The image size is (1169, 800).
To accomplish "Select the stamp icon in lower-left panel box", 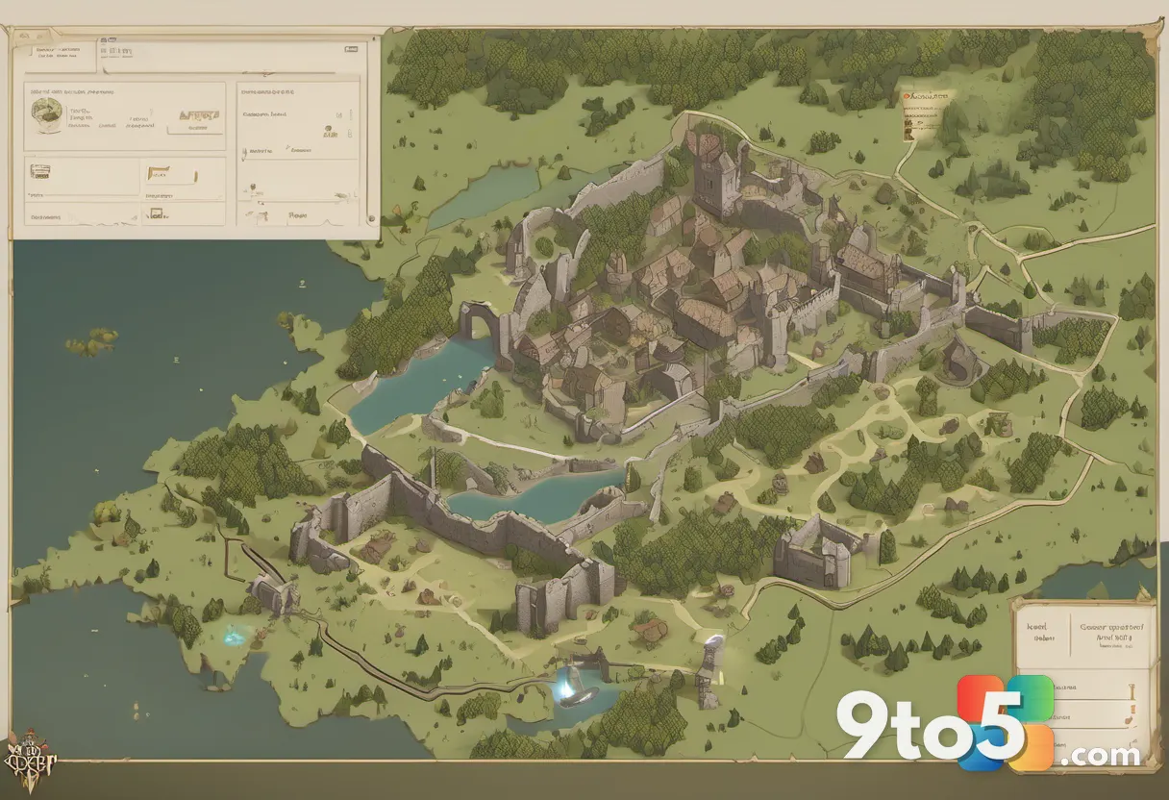I will point(39,172).
